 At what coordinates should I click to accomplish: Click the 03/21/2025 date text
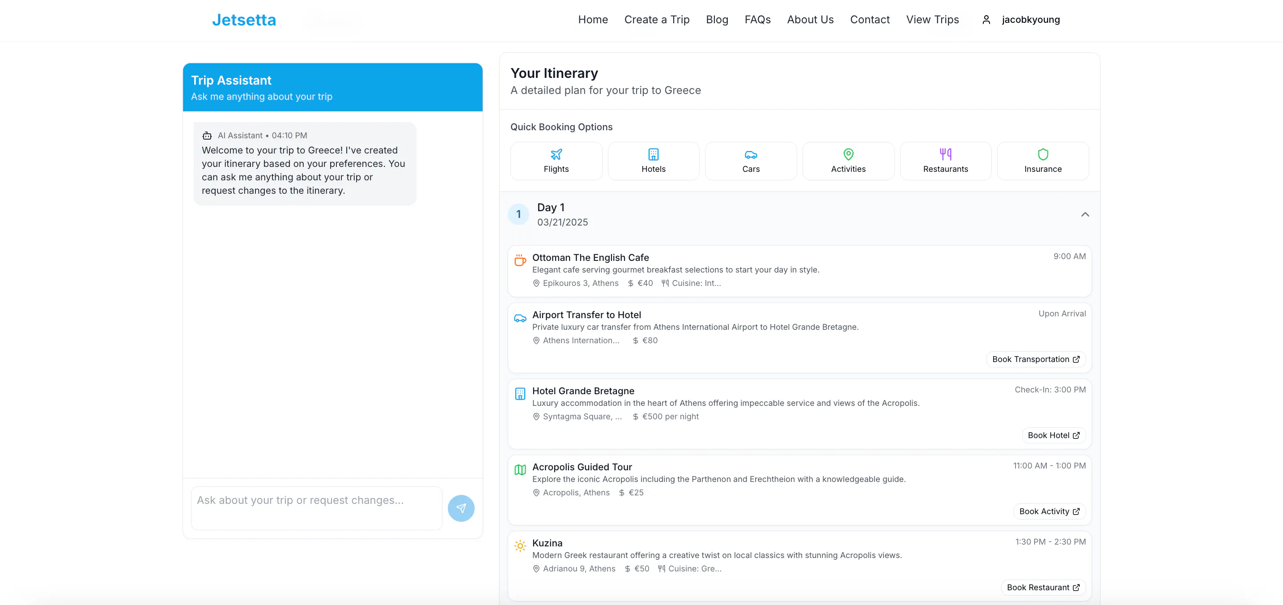[562, 222]
